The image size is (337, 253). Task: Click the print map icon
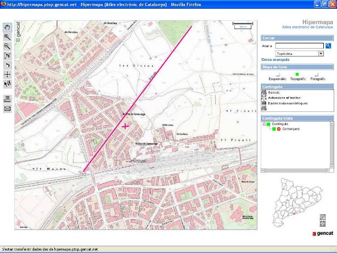[x=7, y=99]
